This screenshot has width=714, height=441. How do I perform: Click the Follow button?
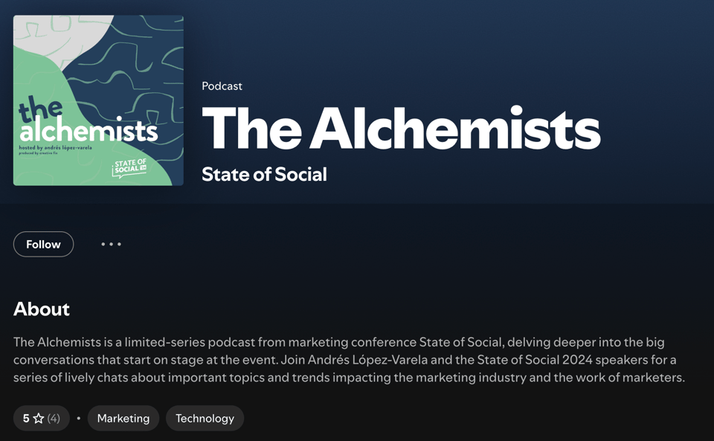(43, 244)
